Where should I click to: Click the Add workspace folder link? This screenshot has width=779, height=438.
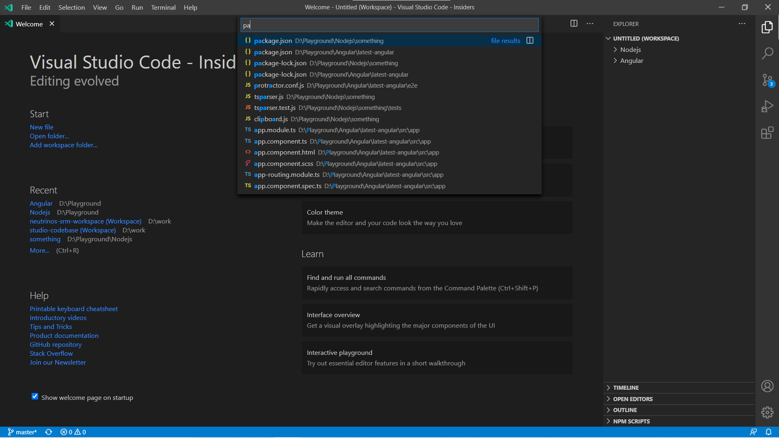tap(63, 145)
